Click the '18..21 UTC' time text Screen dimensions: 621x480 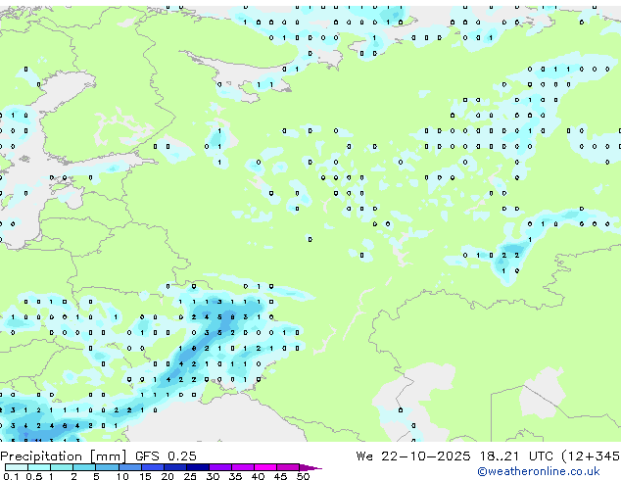tap(515, 456)
